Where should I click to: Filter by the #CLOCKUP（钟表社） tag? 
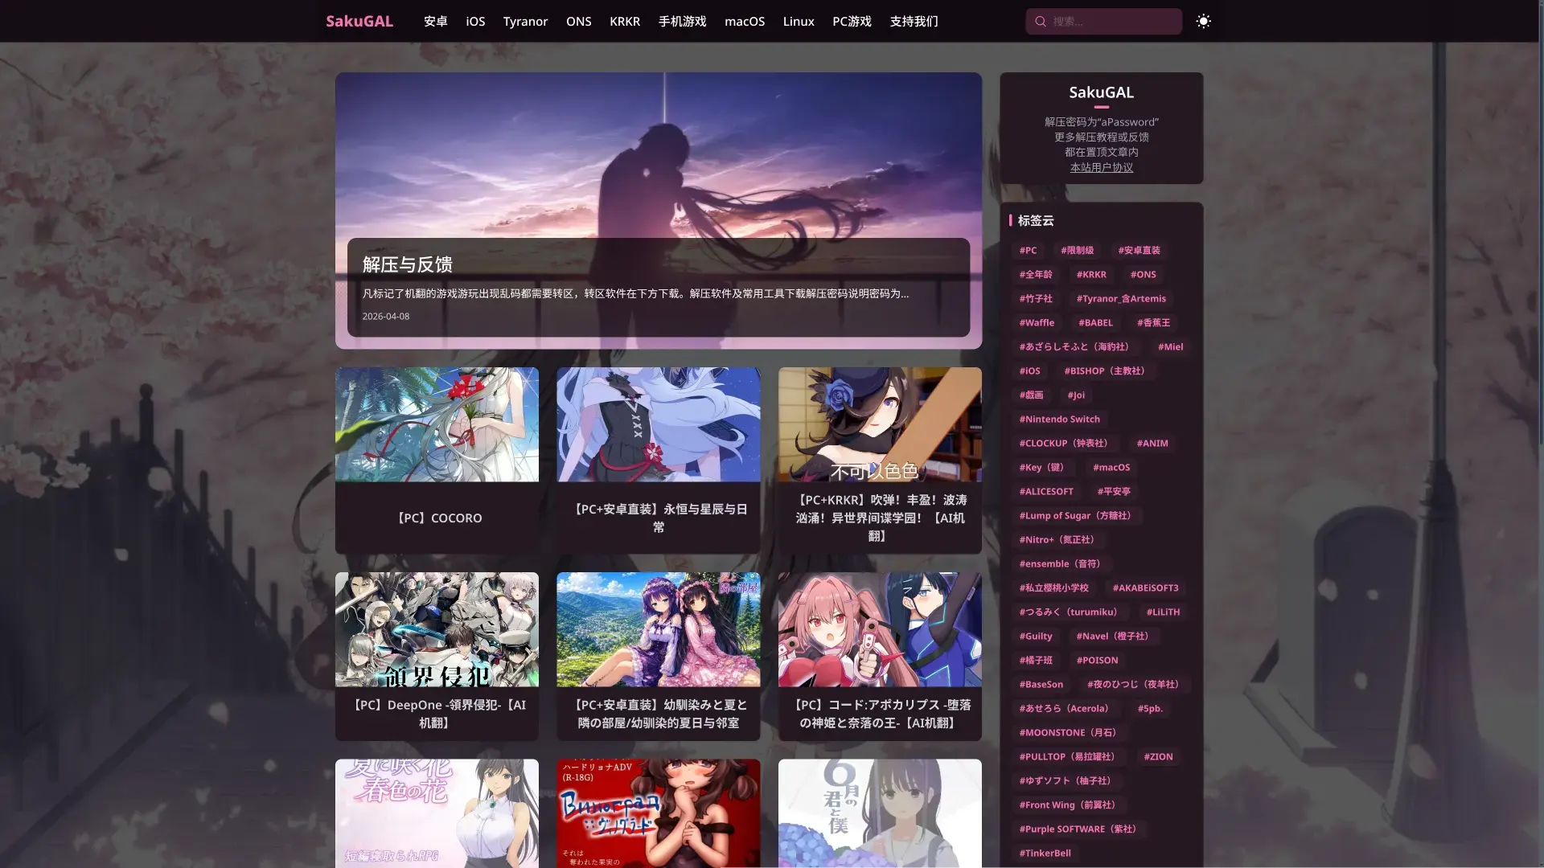[x=1066, y=444]
